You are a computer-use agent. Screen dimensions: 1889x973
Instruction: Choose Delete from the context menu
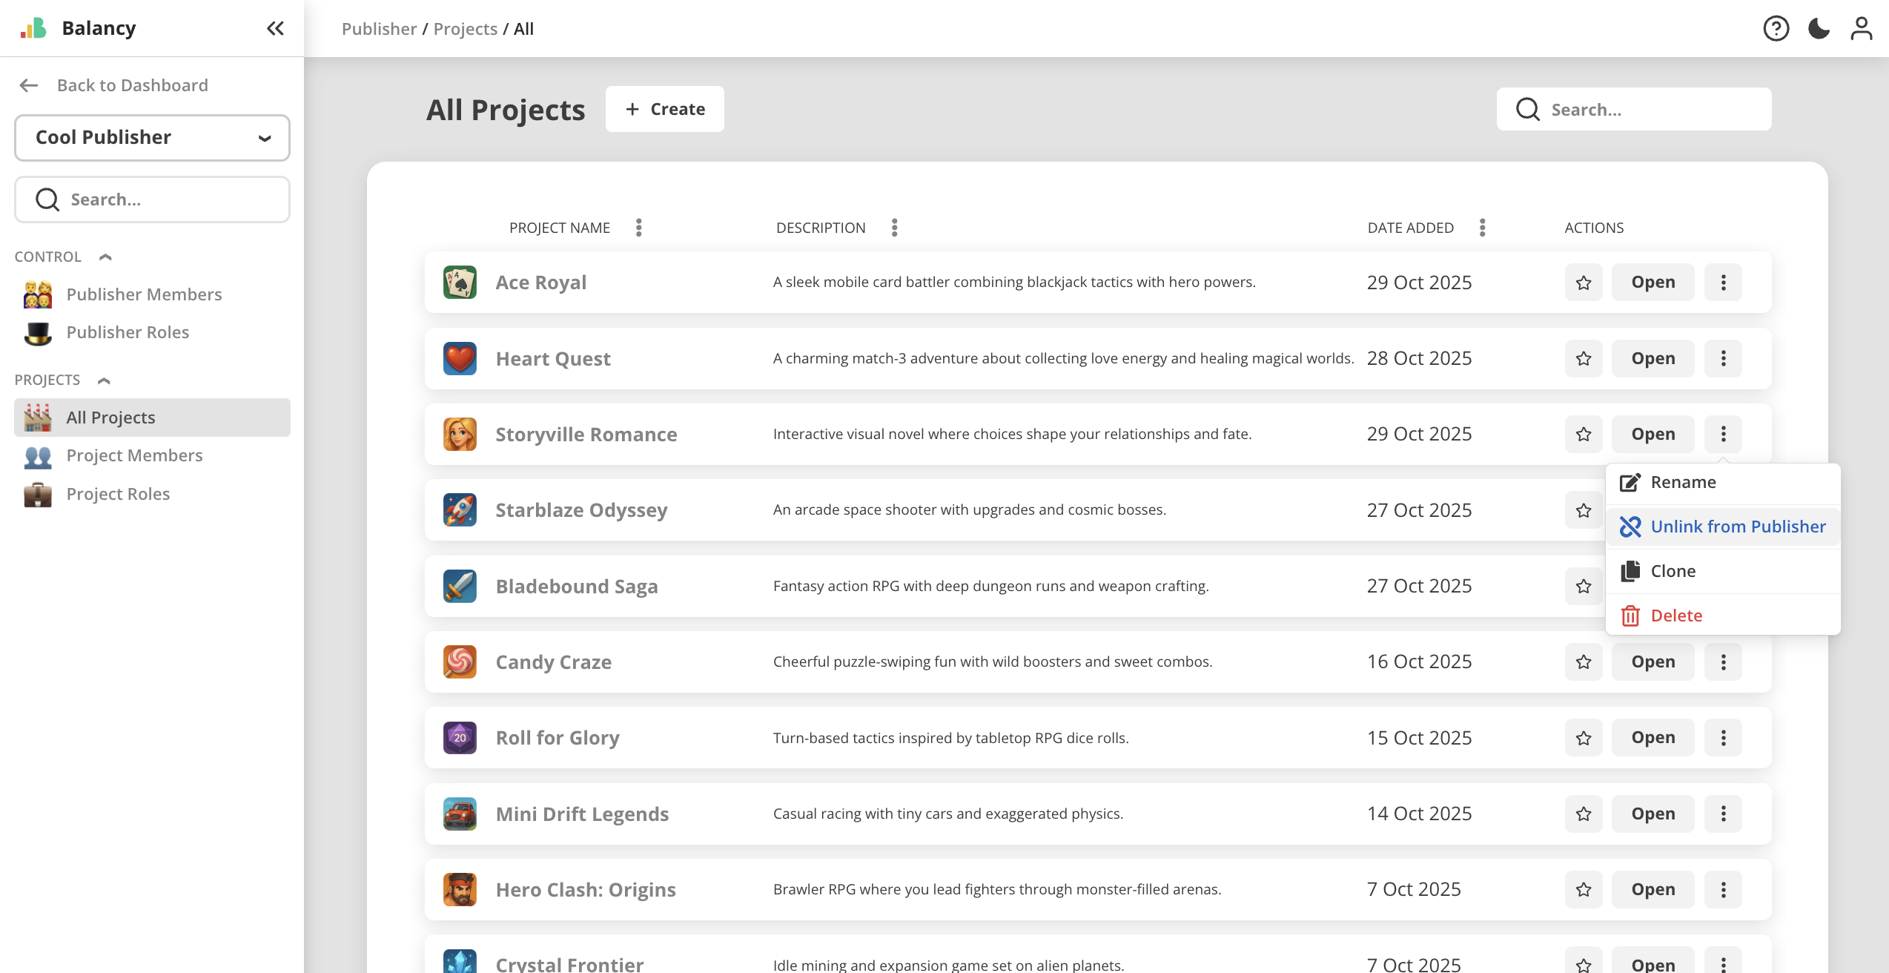[1675, 616]
